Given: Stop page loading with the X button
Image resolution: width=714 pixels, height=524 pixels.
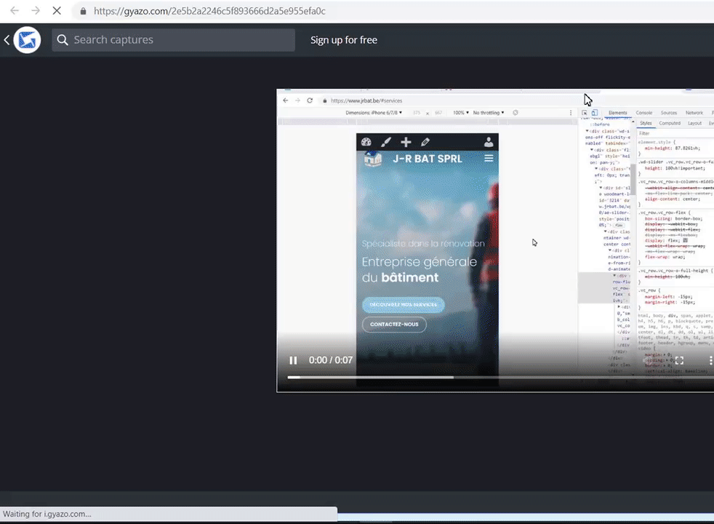Looking at the screenshot, I should pyautogui.click(x=57, y=10).
